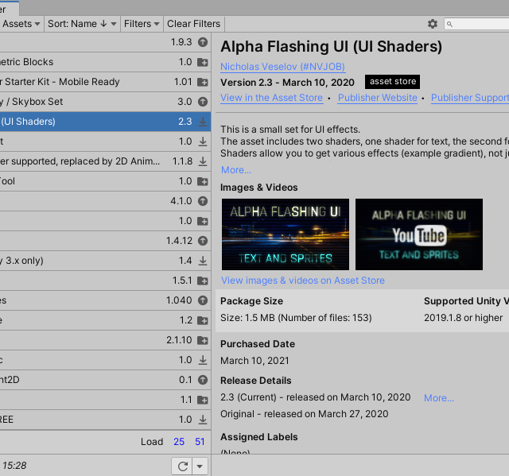Load 25 more packages
Image resolution: width=509 pixels, height=476 pixels.
click(179, 442)
